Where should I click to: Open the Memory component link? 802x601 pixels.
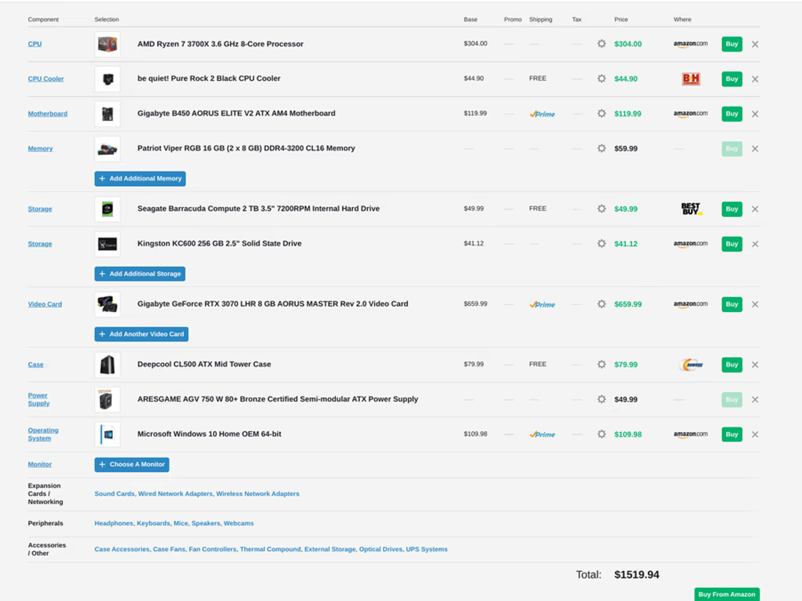(x=40, y=148)
